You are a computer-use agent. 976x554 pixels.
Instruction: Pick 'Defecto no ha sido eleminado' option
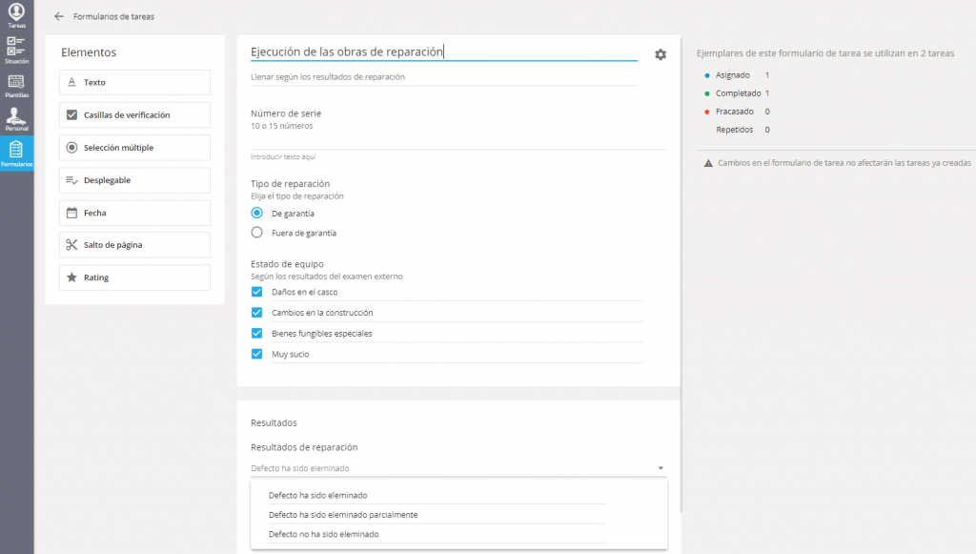pyautogui.click(x=324, y=534)
